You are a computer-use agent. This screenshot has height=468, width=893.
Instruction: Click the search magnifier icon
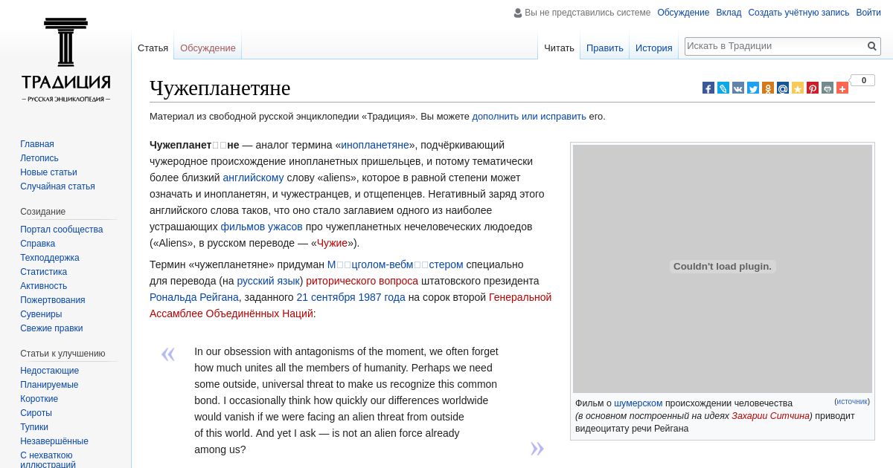[872, 46]
